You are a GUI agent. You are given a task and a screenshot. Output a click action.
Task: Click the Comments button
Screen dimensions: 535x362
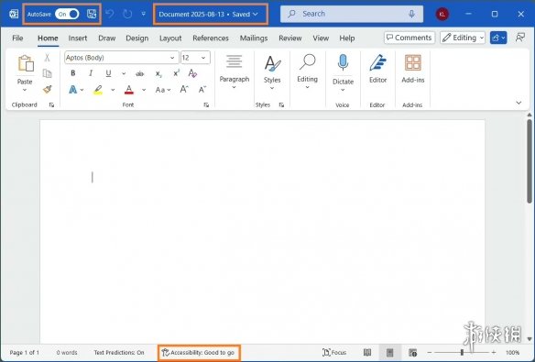point(409,38)
